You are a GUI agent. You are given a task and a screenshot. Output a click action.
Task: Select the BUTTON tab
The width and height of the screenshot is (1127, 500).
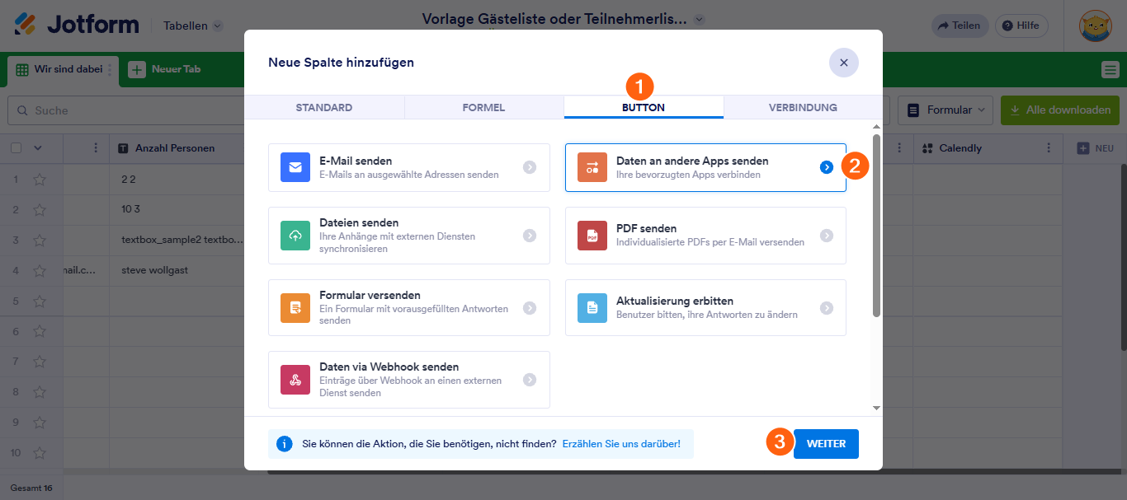(644, 108)
